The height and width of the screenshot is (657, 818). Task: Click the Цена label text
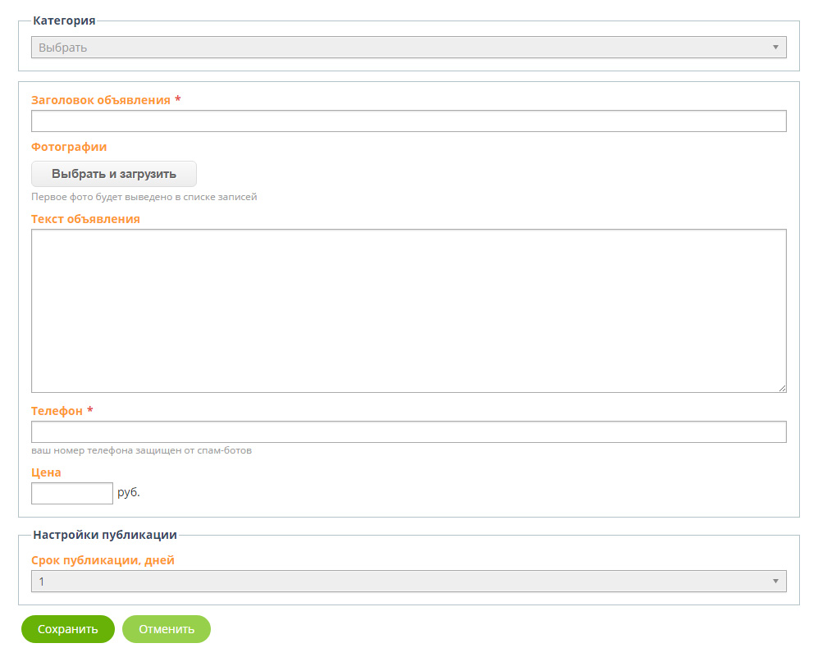46,472
